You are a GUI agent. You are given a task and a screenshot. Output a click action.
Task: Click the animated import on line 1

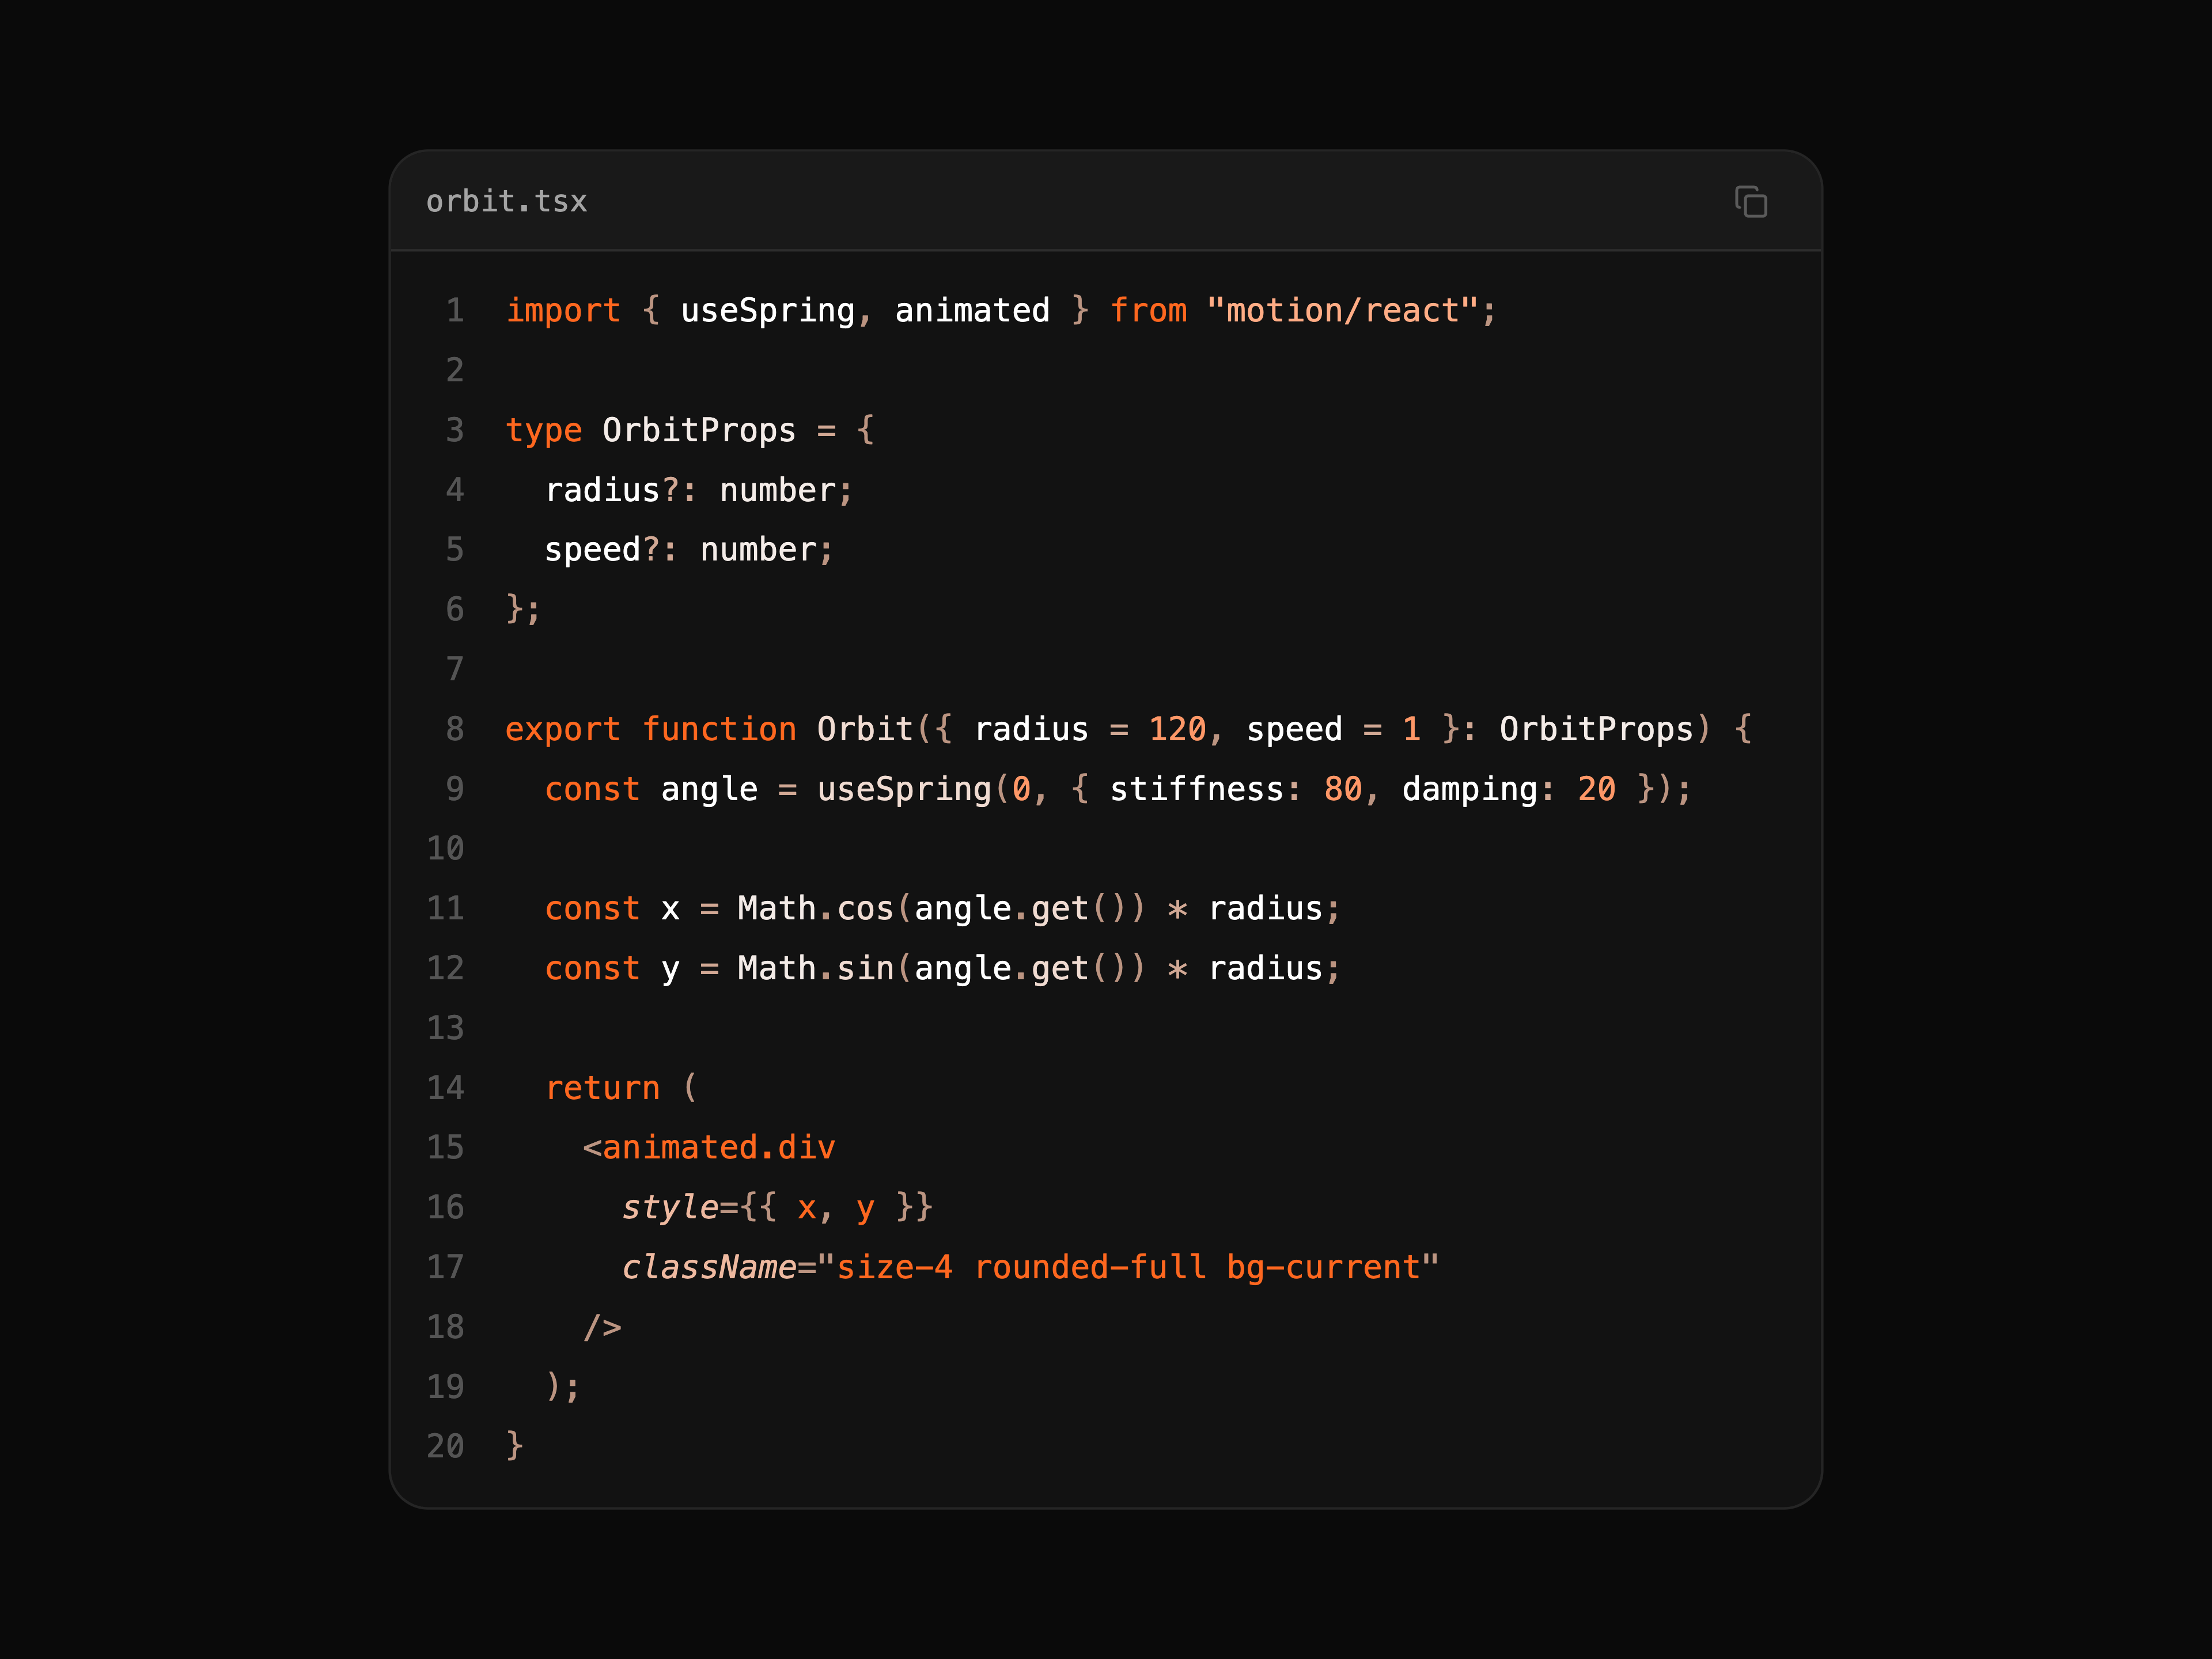[x=972, y=311]
